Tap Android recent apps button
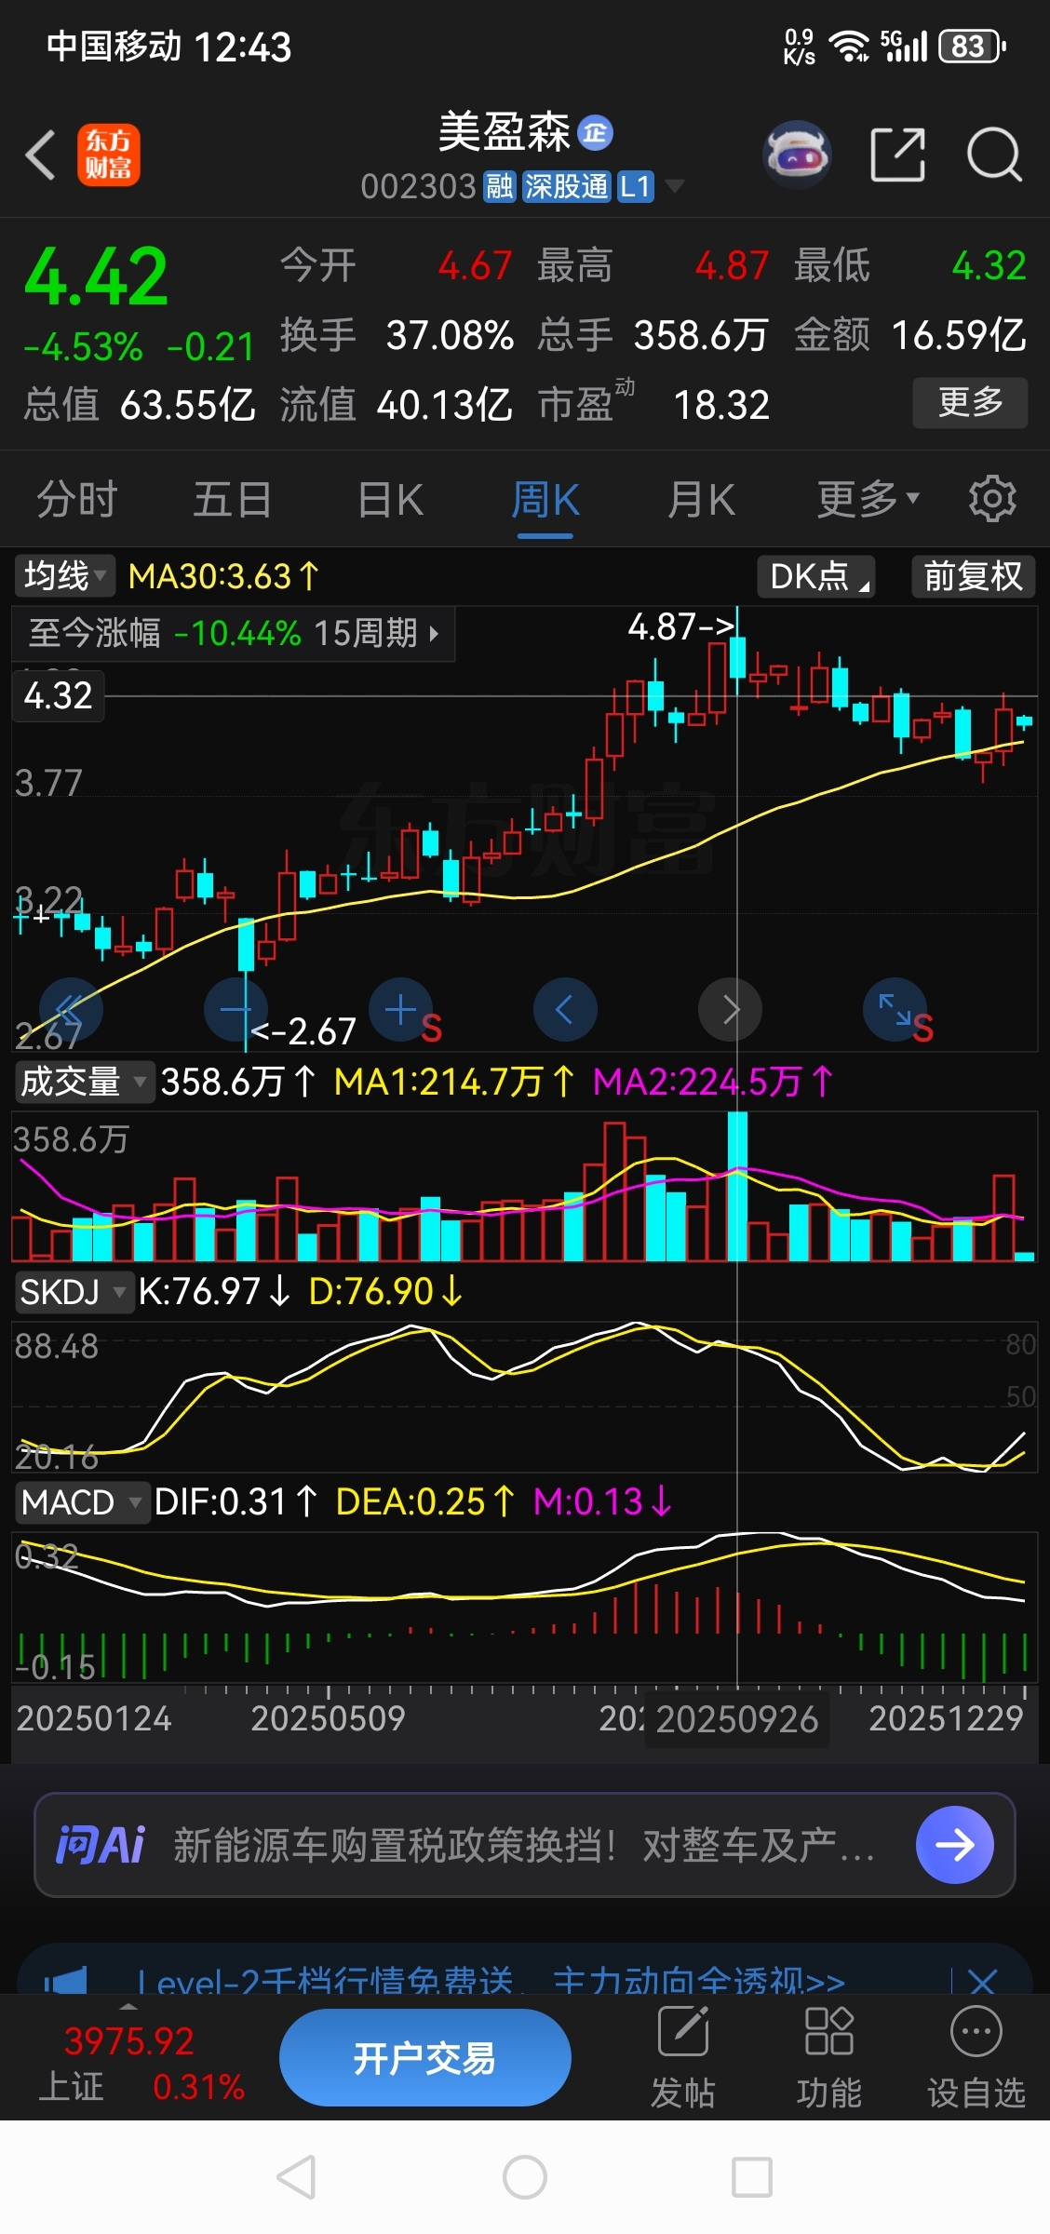 click(x=752, y=2177)
